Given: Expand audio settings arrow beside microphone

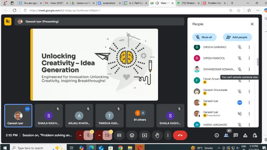Looking at the screenshot, I should click(x=80, y=135).
